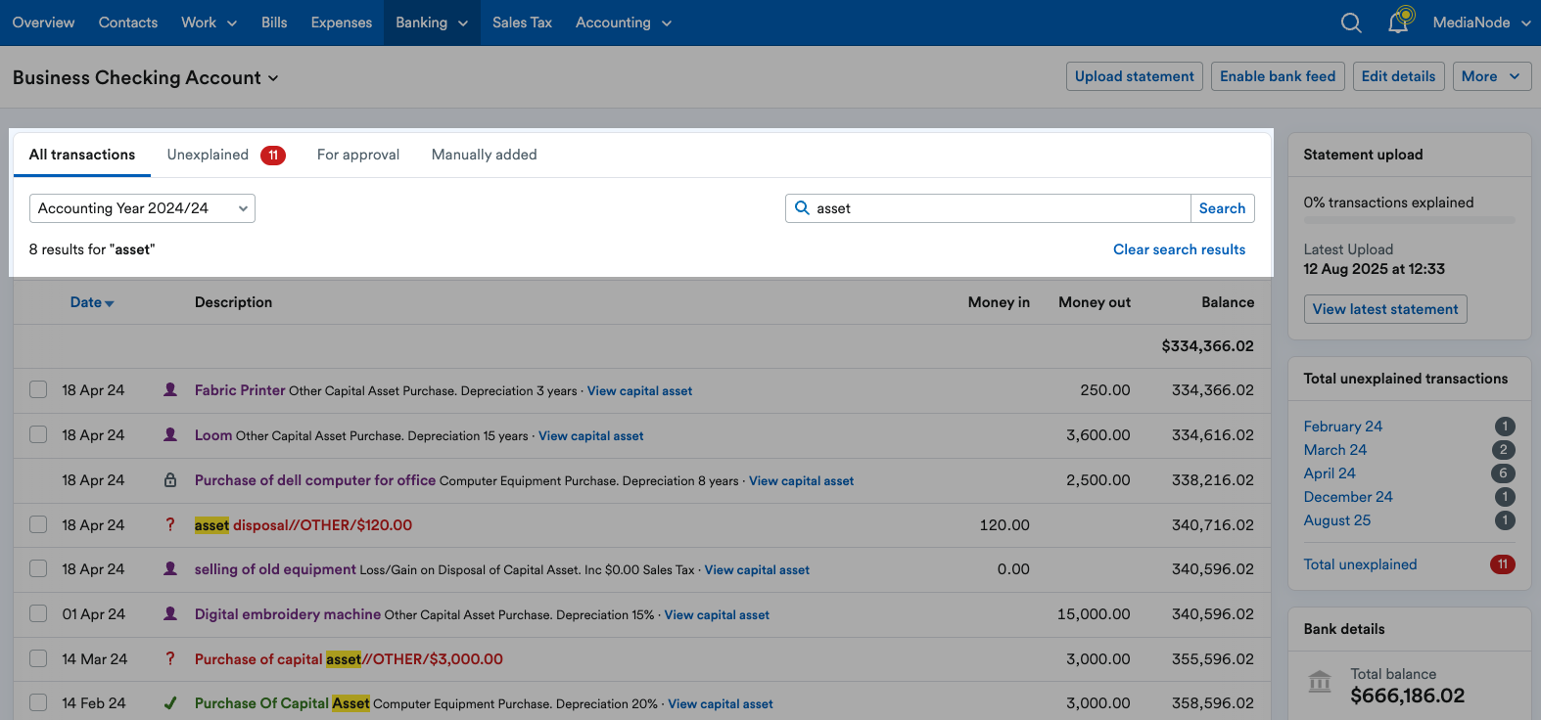The width and height of the screenshot is (1541, 720).
Task: Click Upload statement button
Action: pos(1135,76)
